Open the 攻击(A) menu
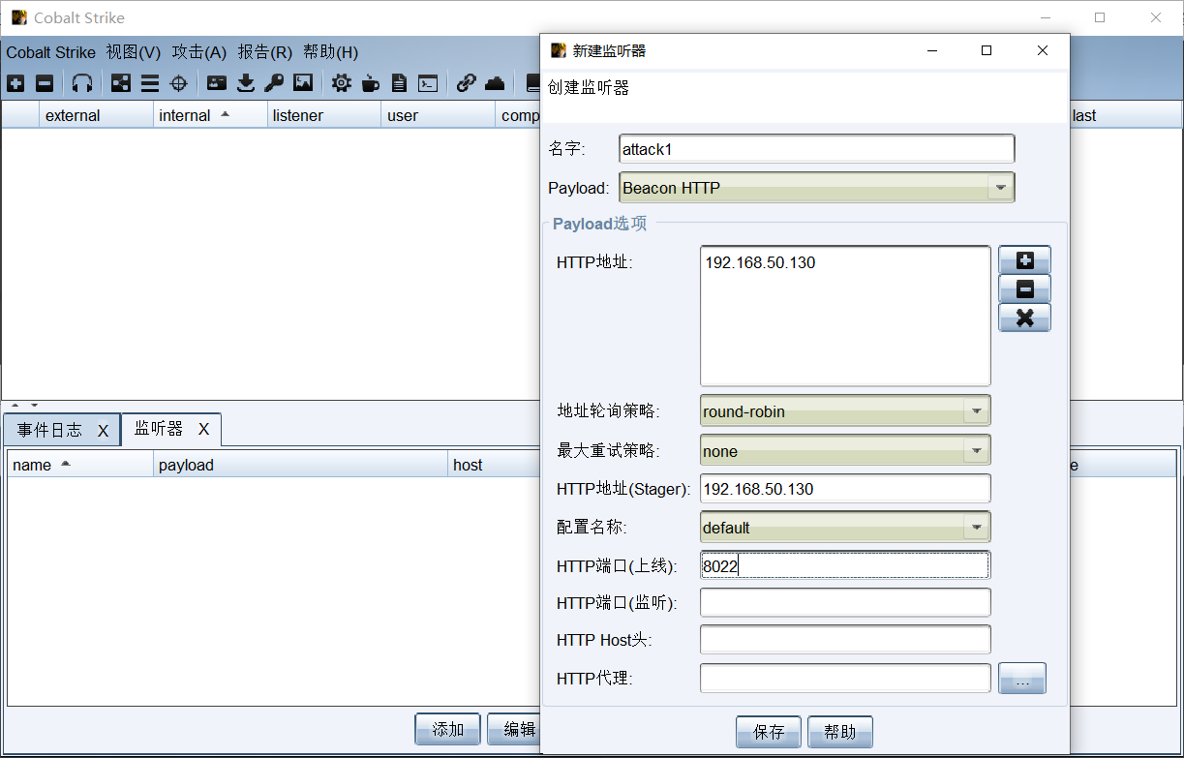 199,52
